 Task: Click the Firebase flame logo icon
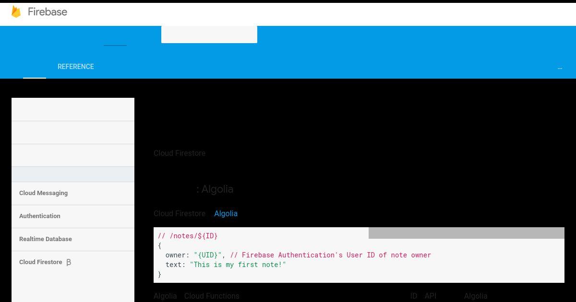tap(16, 12)
